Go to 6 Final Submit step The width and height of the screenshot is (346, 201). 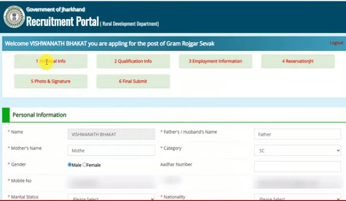[133, 81]
